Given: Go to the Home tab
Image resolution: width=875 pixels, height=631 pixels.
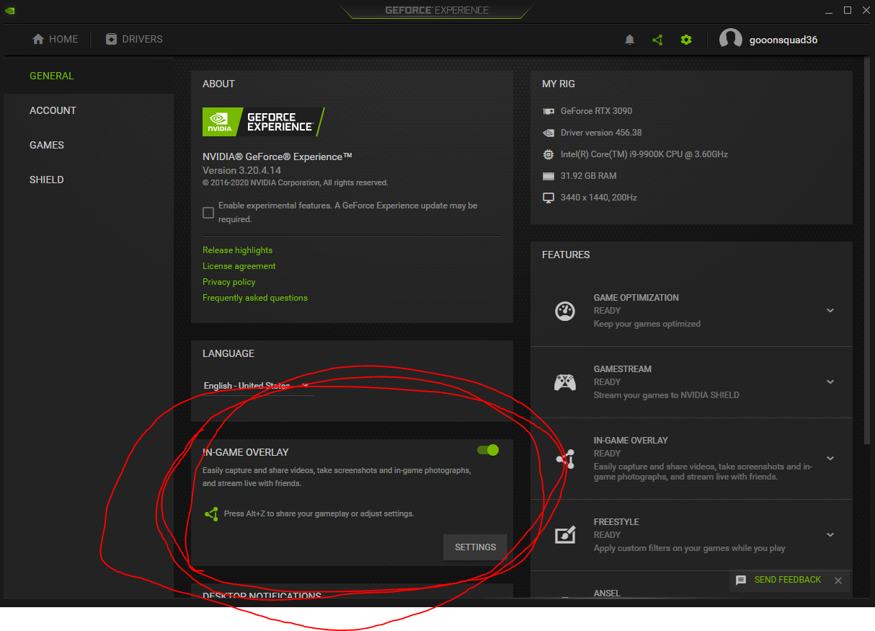Looking at the screenshot, I should pyautogui.click(x=55, y=39).
